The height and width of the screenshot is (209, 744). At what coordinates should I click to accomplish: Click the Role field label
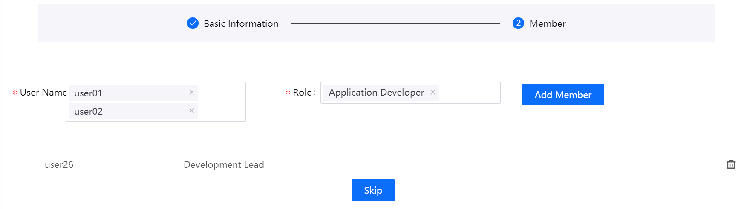pos(303,93)
